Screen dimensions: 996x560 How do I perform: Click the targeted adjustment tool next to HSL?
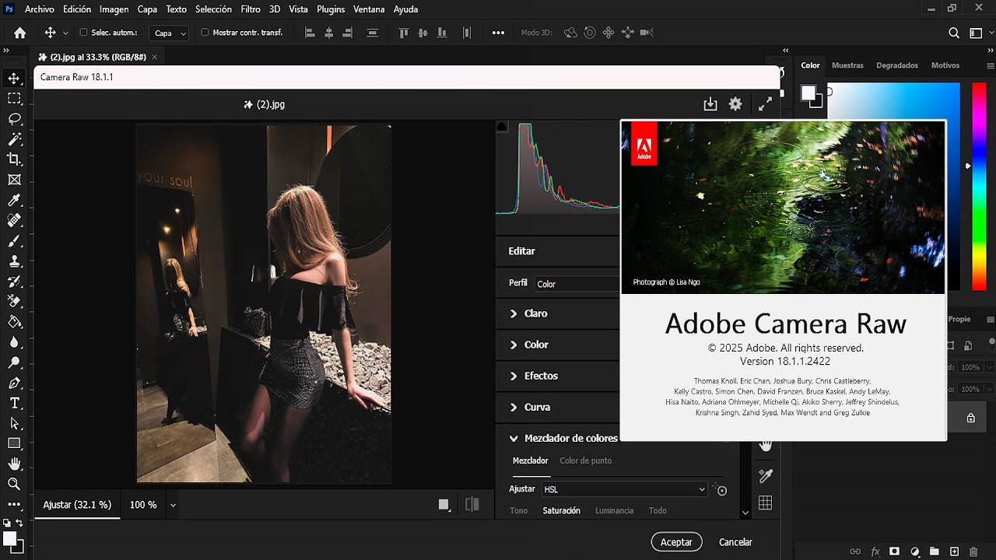(721, 489)
